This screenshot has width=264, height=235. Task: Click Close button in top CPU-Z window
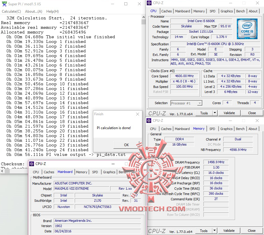coord(252,113)
